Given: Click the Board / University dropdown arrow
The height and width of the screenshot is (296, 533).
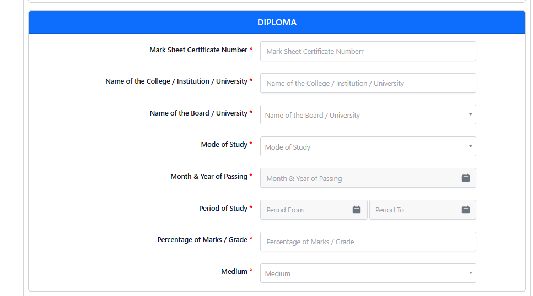Looking at the screenshot, I should tap(471, 115).
